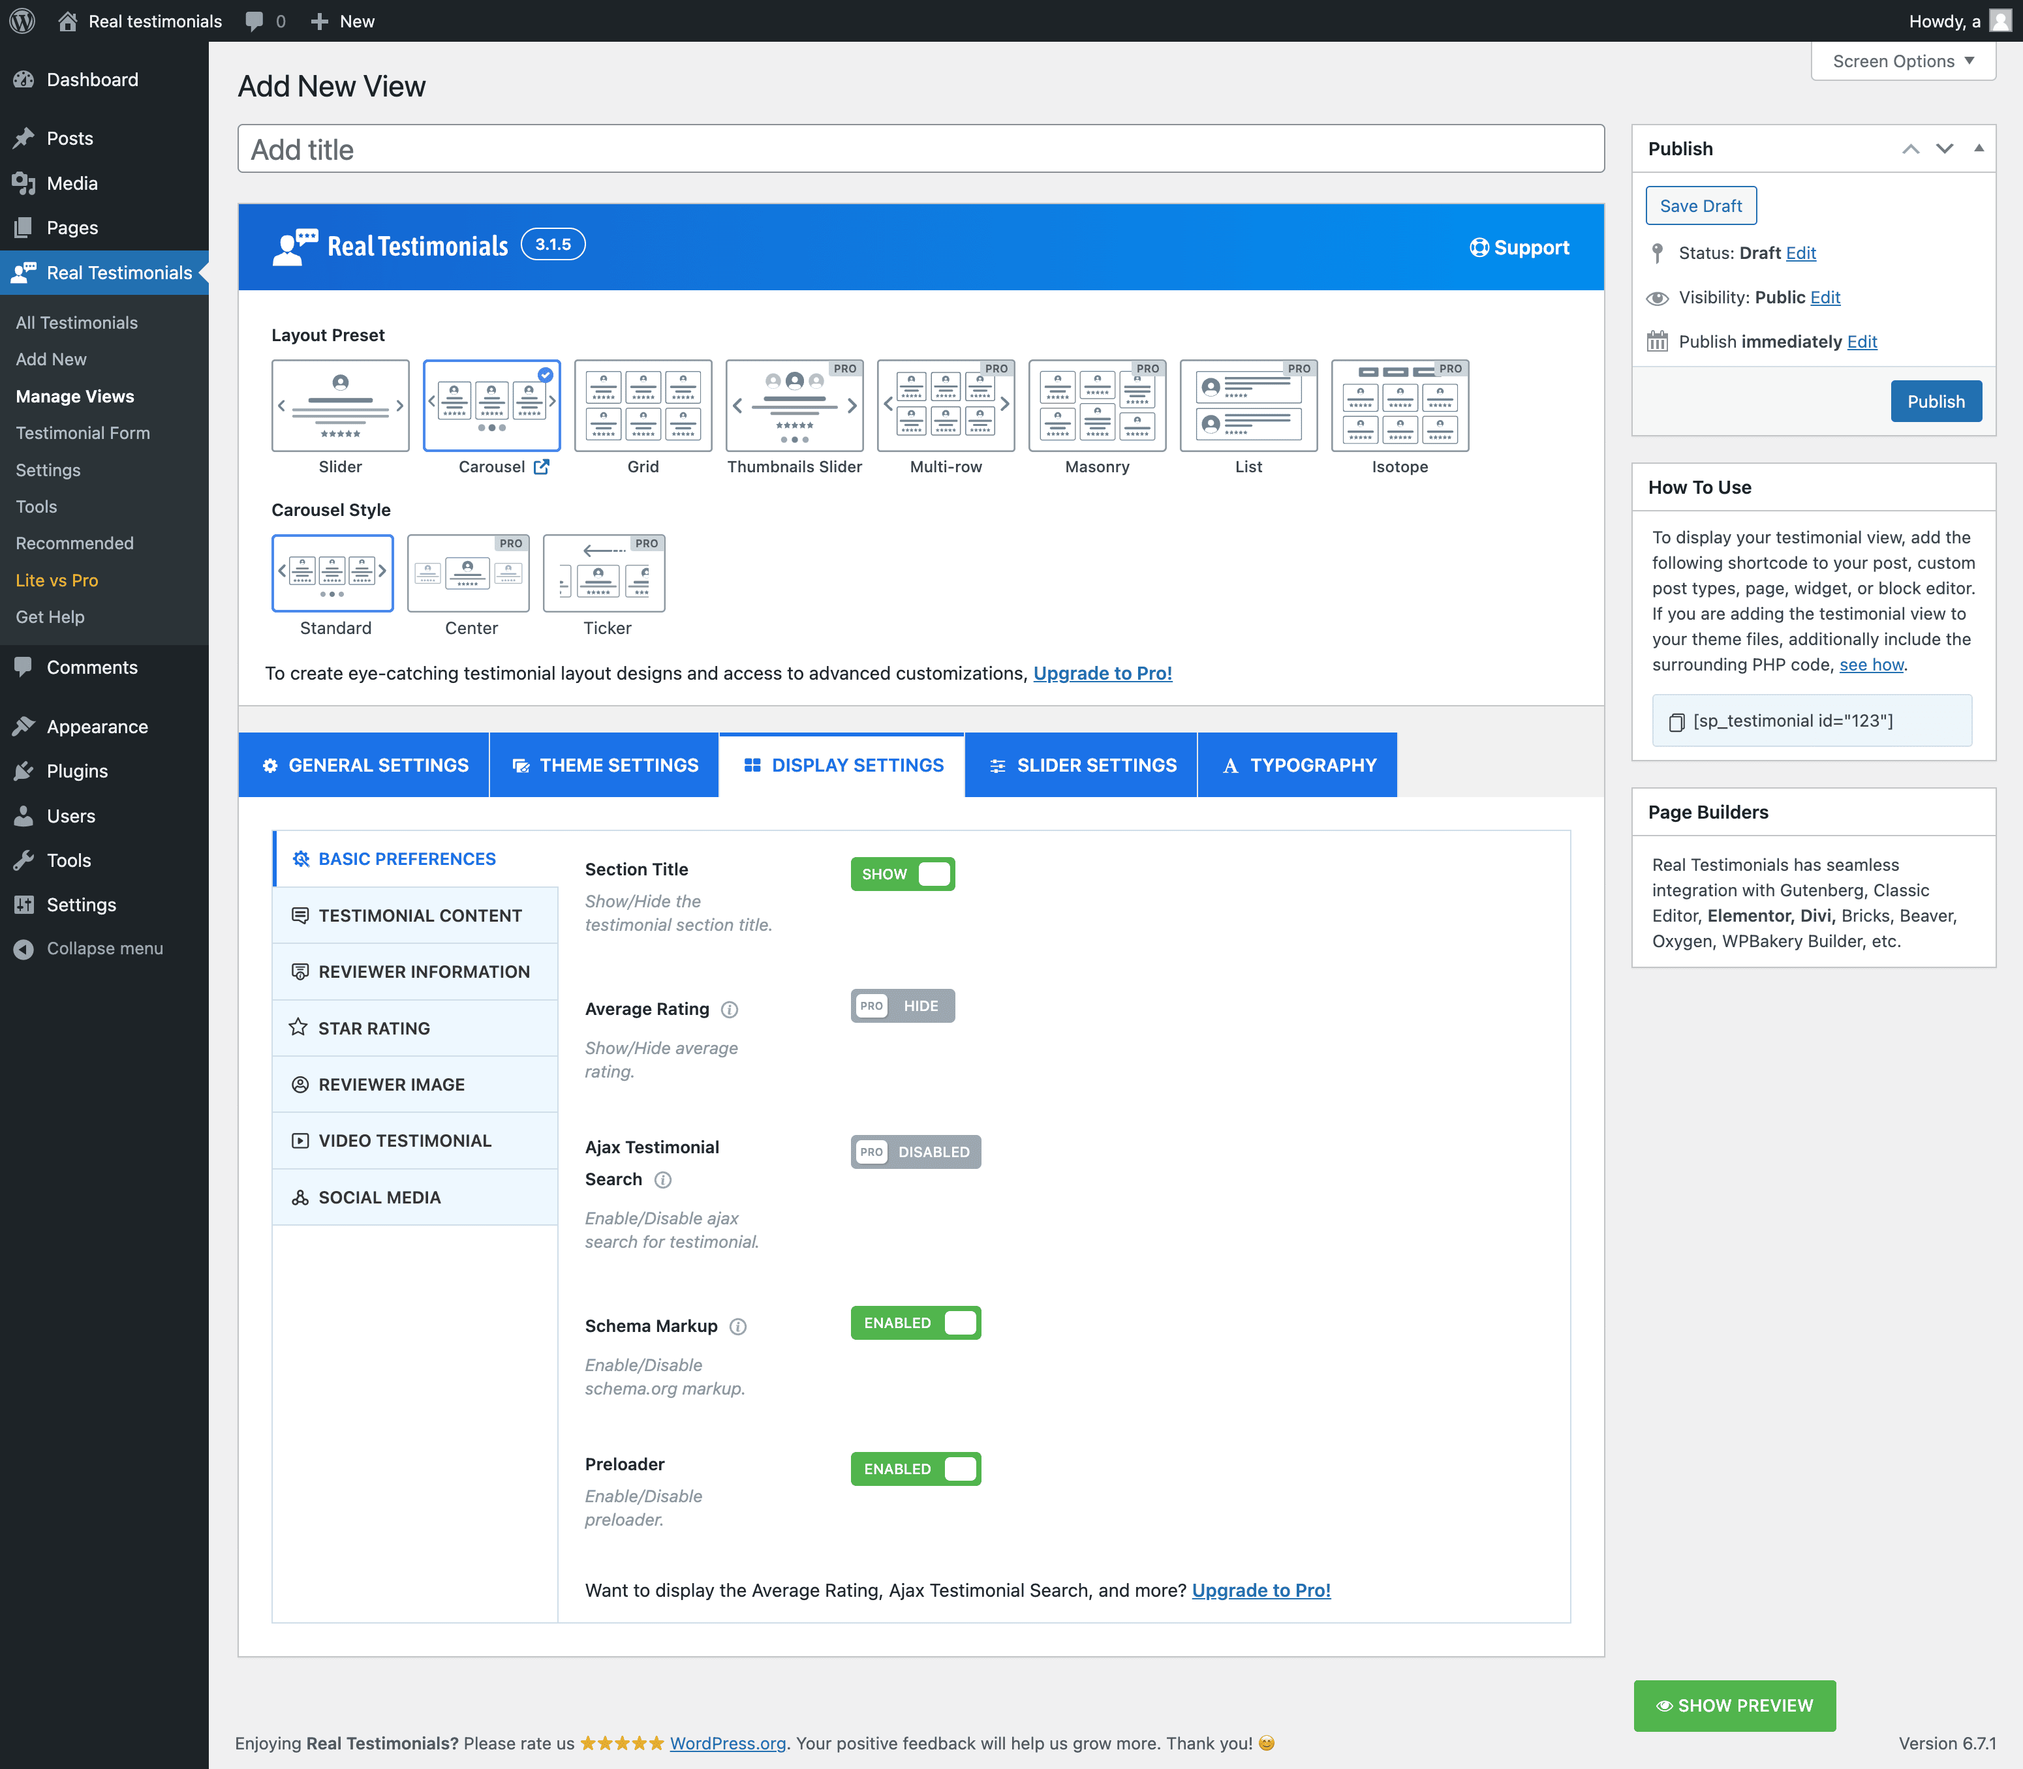This screenshot has height=1769, width=2023.
Task: Switch to the Display Settings tab
Action: coord(842,765)
